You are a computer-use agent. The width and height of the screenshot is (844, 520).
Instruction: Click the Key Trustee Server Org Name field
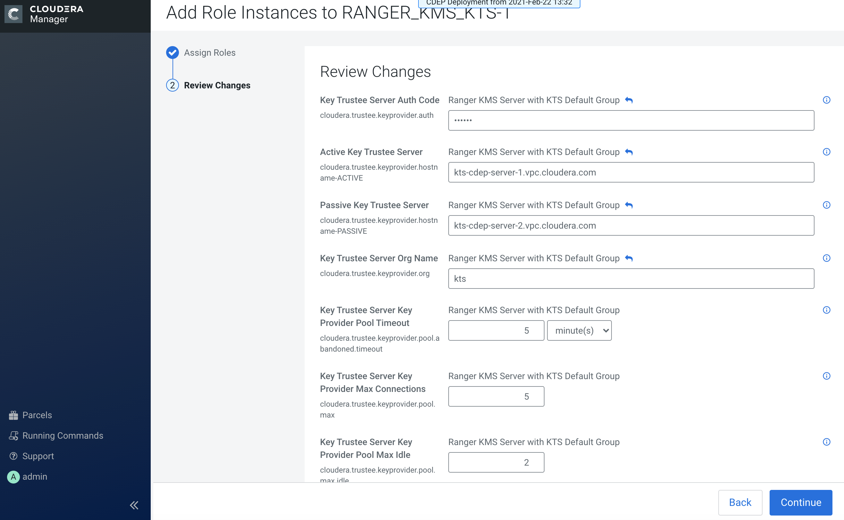click(x=630, y=279)
